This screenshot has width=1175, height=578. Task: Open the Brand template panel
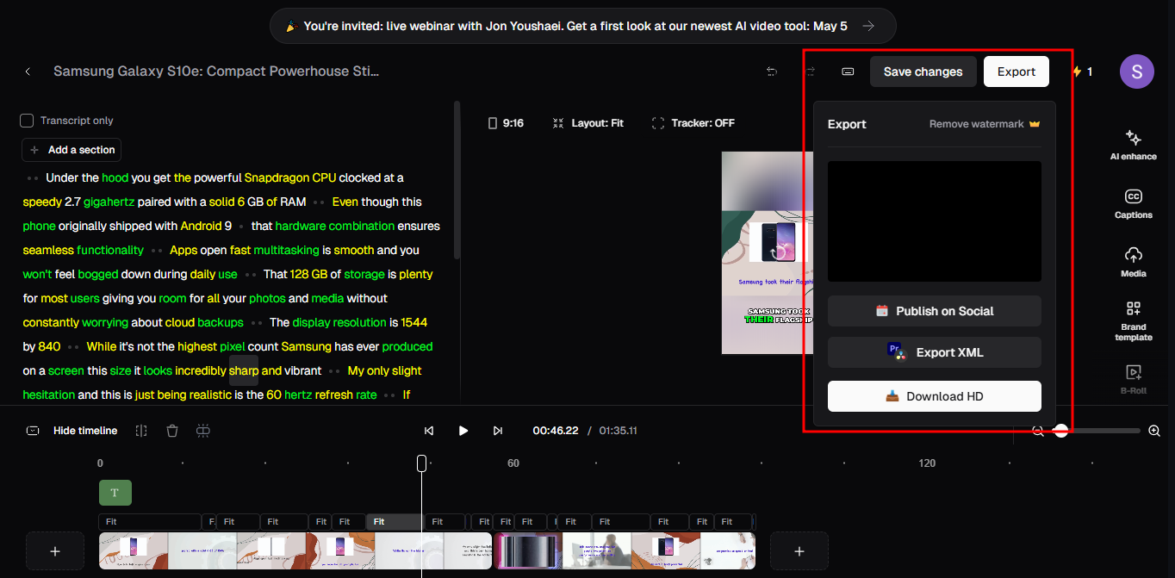(1133, 320)
